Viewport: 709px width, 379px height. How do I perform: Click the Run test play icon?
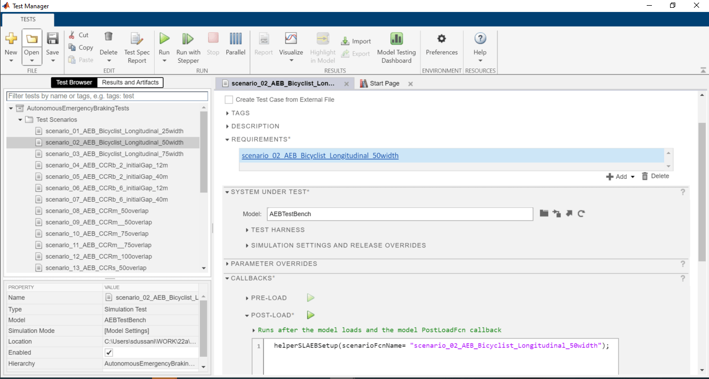click(x=164, y=39)
